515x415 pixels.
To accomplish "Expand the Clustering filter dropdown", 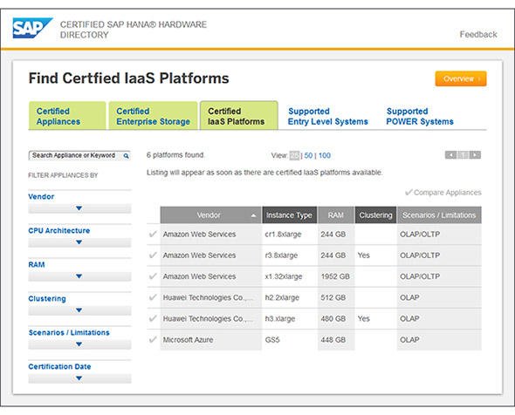I will [x=79, y=310].
